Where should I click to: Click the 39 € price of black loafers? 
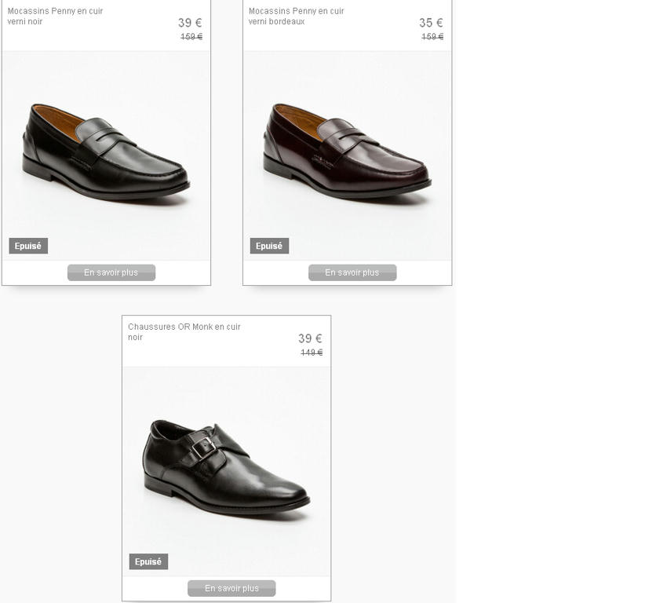click(190, 23)
